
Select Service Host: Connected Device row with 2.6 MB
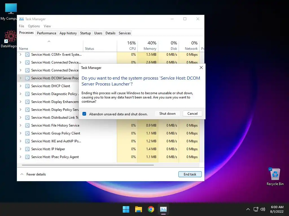(108, 62)
